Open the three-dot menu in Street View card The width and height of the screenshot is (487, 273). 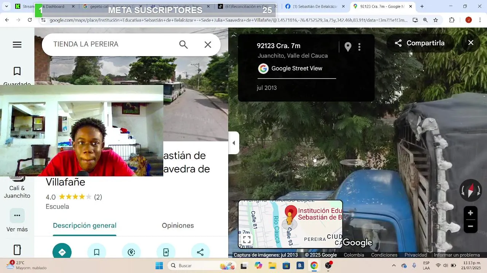[x=359, y=47]
